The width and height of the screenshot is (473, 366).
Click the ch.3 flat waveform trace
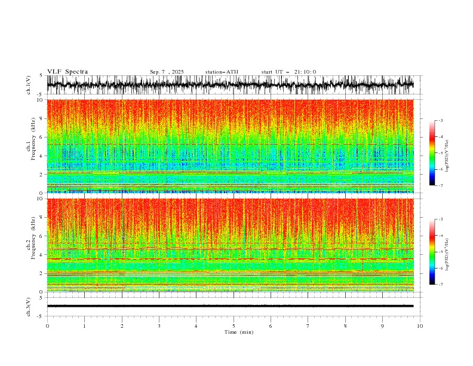click(x=230, y=306)
